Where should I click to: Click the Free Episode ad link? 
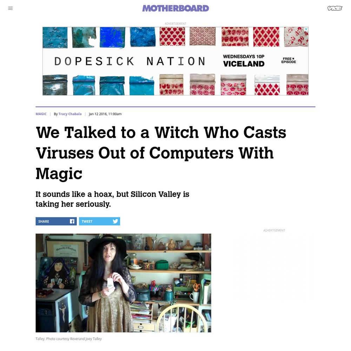coord(289,60)
